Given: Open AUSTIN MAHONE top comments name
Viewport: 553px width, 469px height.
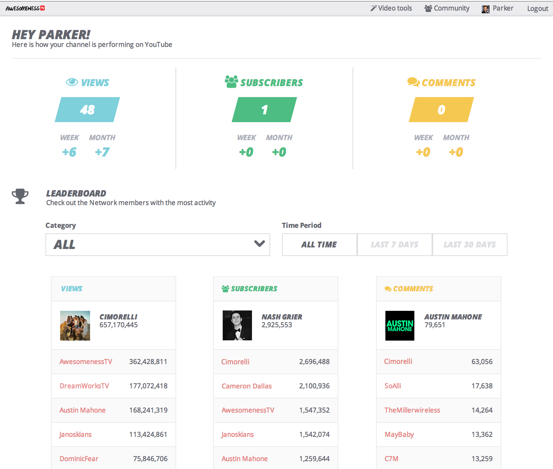Looking at the screenshot, I should pos(453,317).
